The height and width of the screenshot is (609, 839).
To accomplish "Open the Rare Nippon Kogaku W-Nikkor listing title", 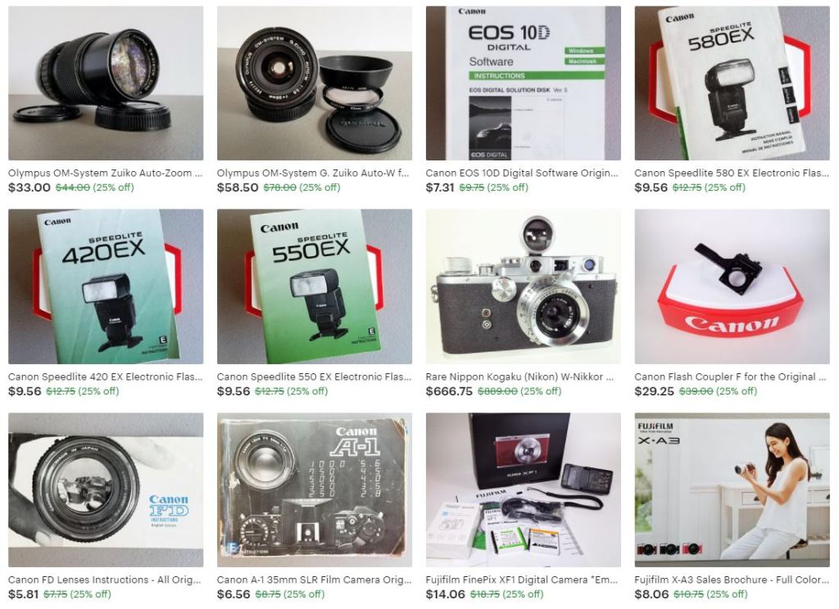I will click(519, 377).
